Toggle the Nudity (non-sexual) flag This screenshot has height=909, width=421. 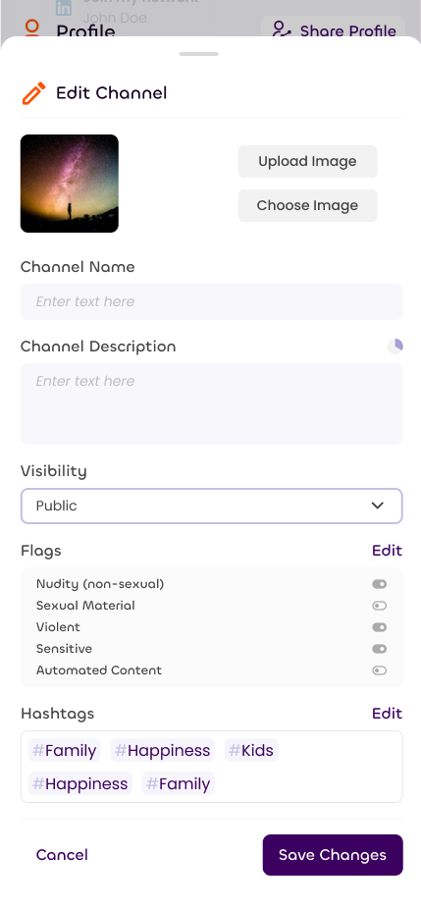(379, 584)
